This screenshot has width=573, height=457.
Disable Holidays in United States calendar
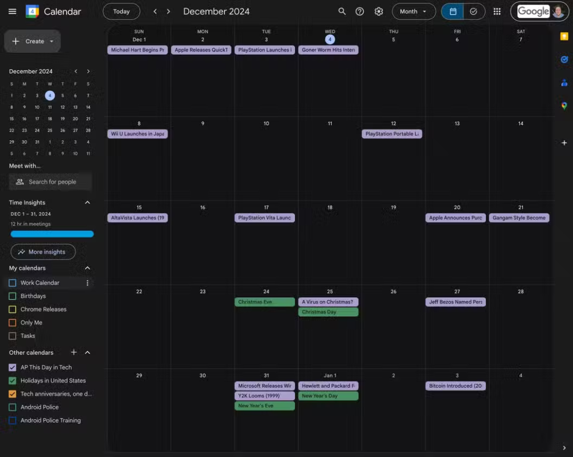(x=13, y=380)
